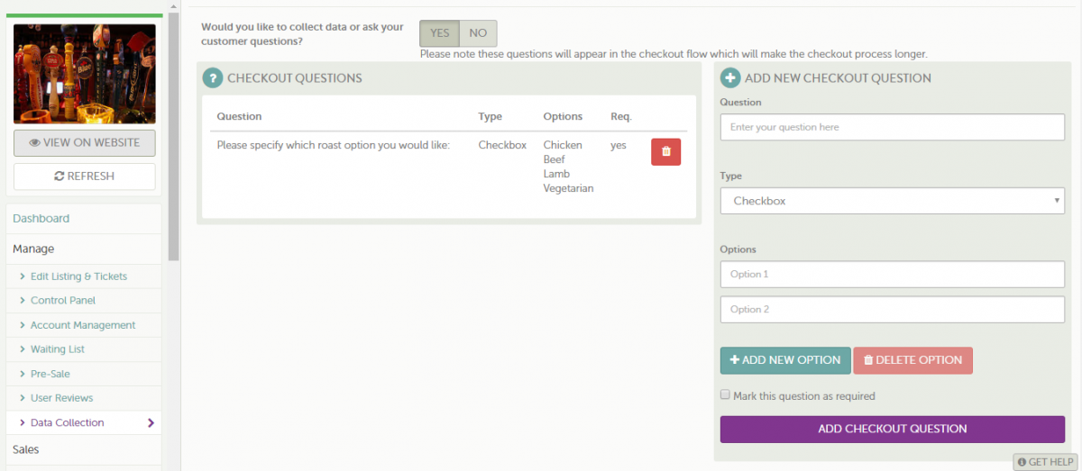Go to Account Management
Viewport: 1082px width, 471px height.
pos(83,325)
